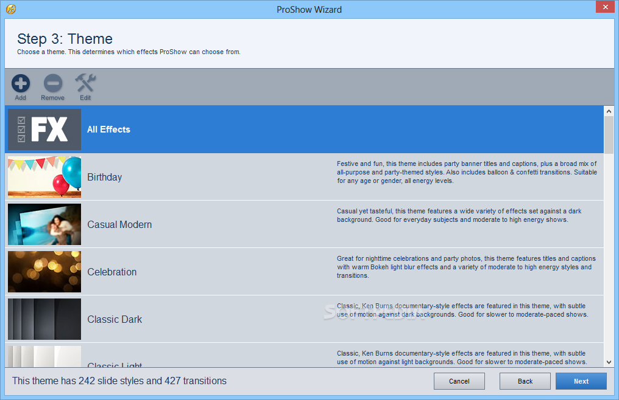Viewport: 619px width, 400px height.
Task: Click the Celebration description text
Action: (x=466, y=267)
